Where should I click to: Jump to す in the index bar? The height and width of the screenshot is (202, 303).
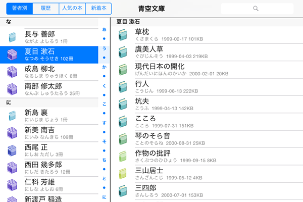(105, 123)
